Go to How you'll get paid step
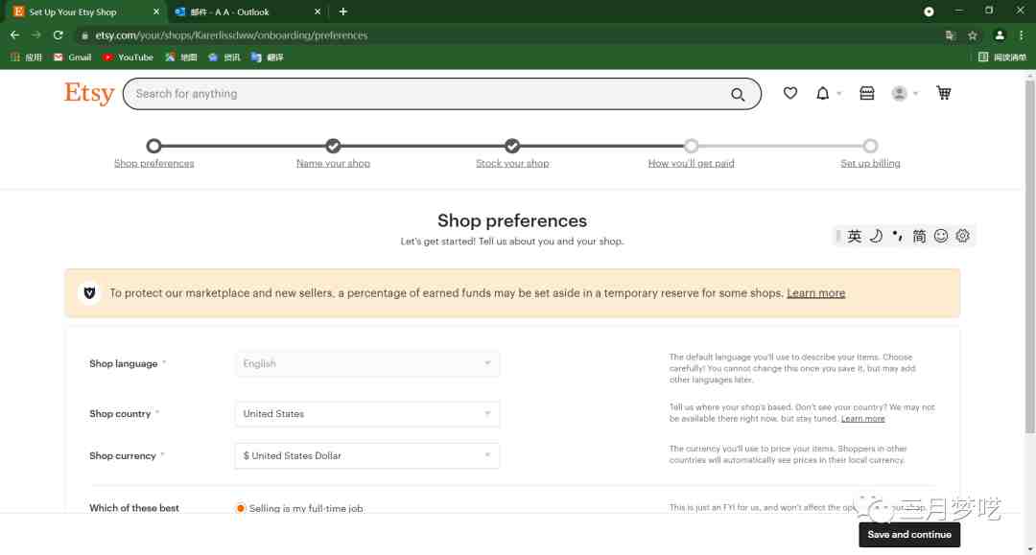Viewport: 1036px width, 555px height. tap(691, 164)
